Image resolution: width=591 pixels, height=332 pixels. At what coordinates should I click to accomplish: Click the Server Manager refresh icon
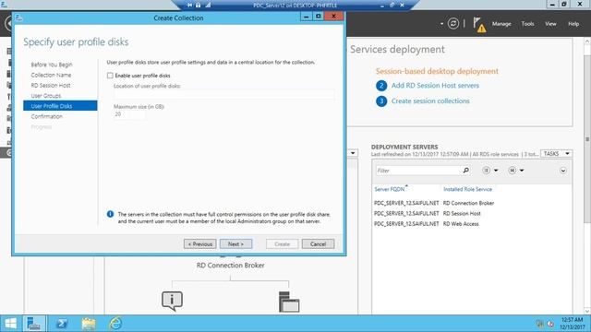pyautogui.click(x=453, y=24)
